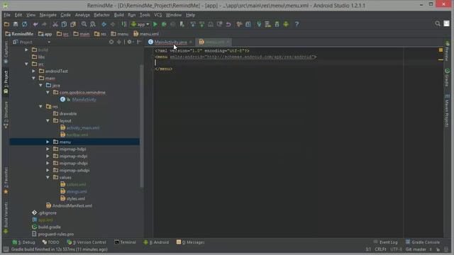Image resolution: width=454 pixels, height=255 pixels.
Task: Toggle the Version Control tool window
Action: pyautogui.click(x=87, y=242)
